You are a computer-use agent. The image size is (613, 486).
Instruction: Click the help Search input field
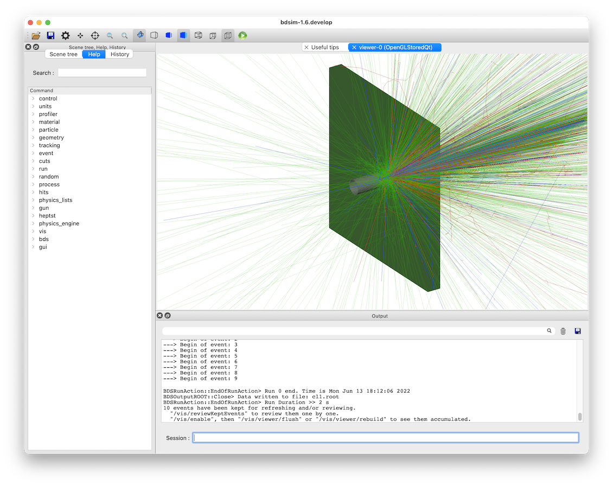102,73
